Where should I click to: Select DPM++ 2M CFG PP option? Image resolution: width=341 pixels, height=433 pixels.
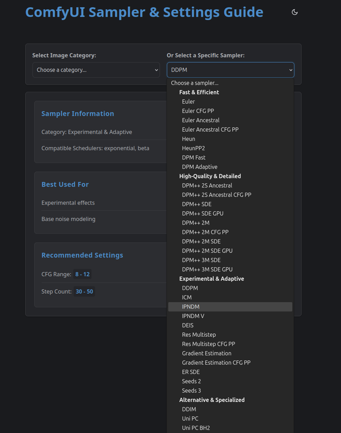pos(230,232)
